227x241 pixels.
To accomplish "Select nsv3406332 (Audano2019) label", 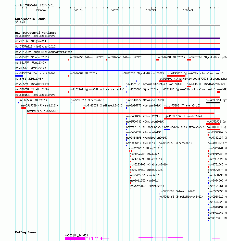I will coord(144,132).
